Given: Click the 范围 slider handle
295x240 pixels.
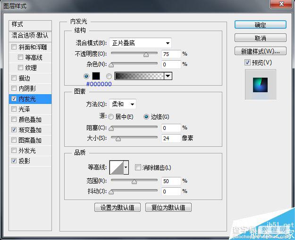Looking at the screenshot, I should click(134, 182).
